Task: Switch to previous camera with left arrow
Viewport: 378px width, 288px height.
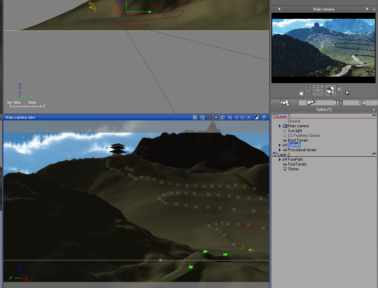Action: (x=279, y=9)
